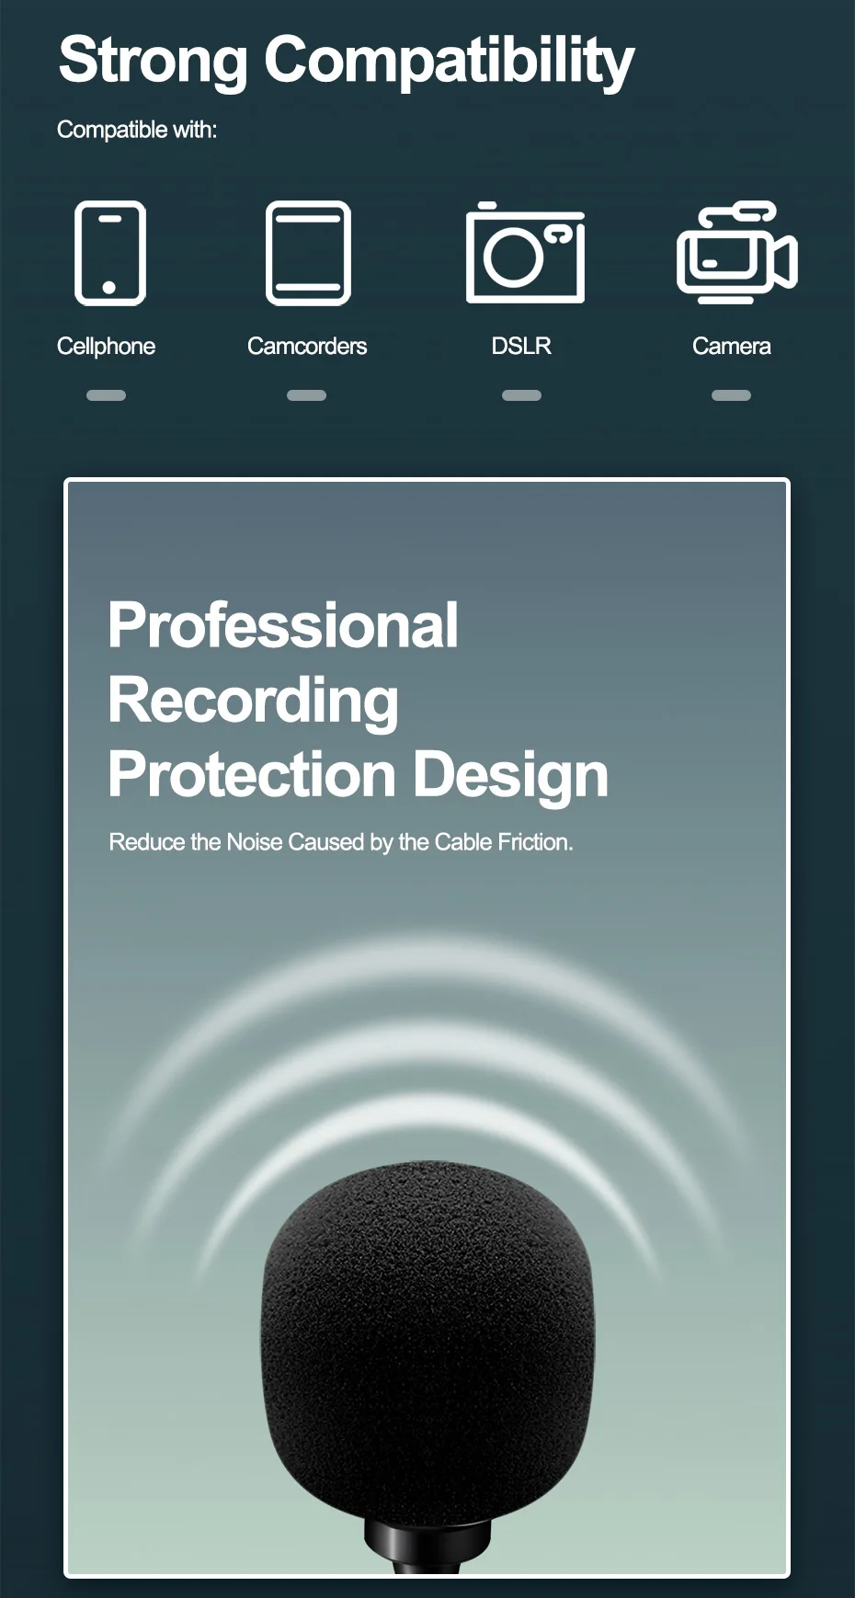Viewport: 855px width, 1598px height.
Task: Click the tablet icon above Camcorders
Action: (308, 253)
